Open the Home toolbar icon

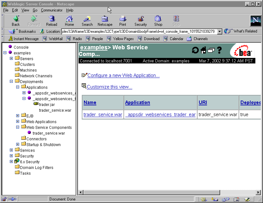coord(69,19)
